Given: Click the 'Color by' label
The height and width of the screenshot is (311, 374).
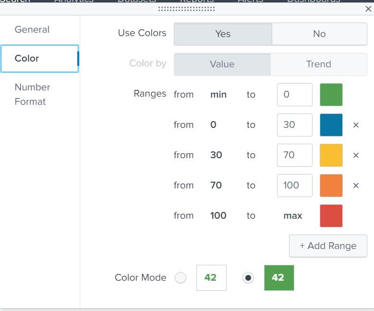Looking at the screenshot, I should 148,63.
